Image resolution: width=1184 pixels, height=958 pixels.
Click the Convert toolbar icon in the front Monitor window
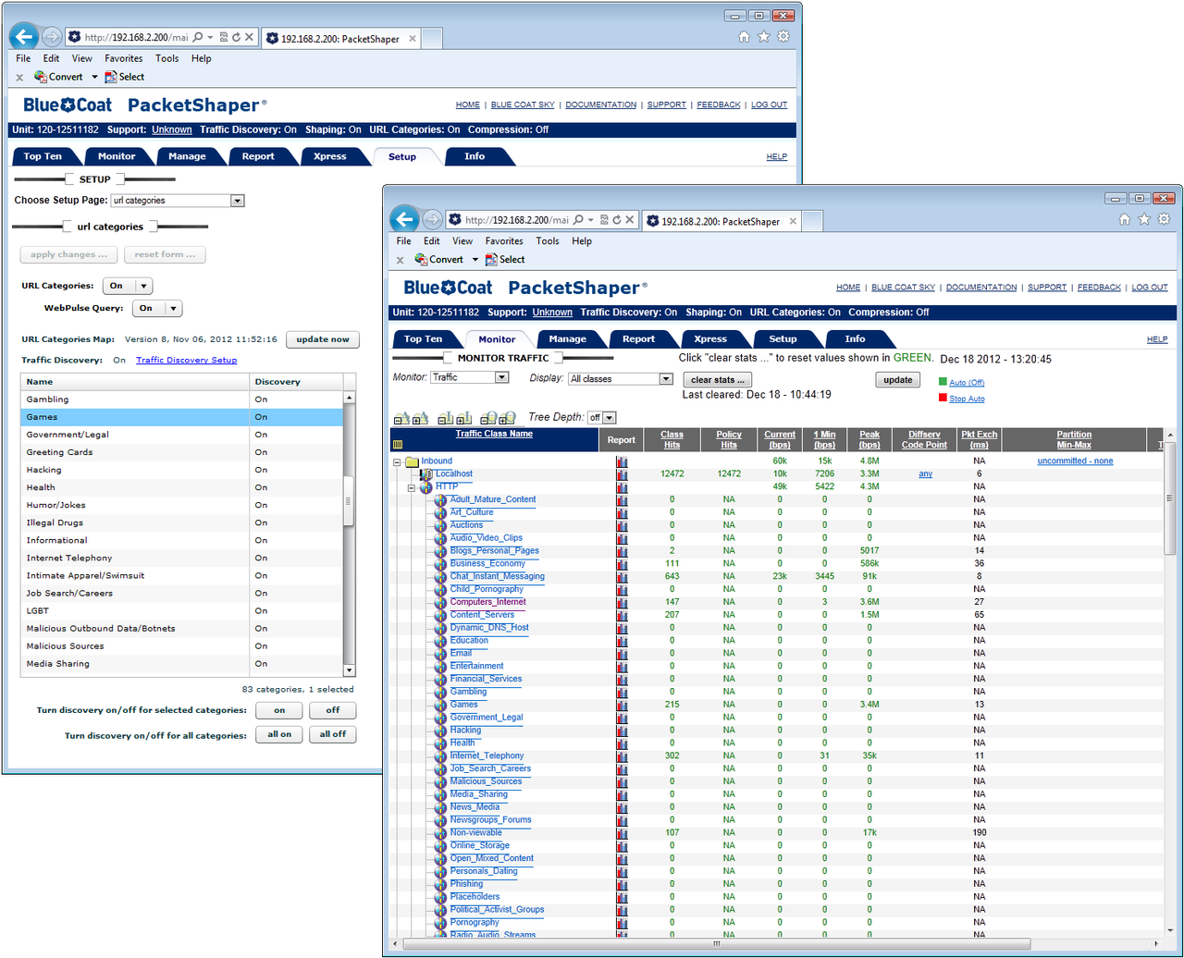point(421,260)
